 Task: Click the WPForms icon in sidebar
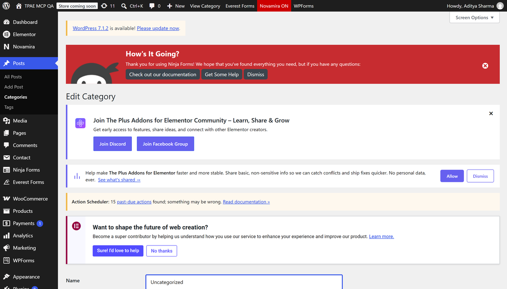[x=6, y=260]
